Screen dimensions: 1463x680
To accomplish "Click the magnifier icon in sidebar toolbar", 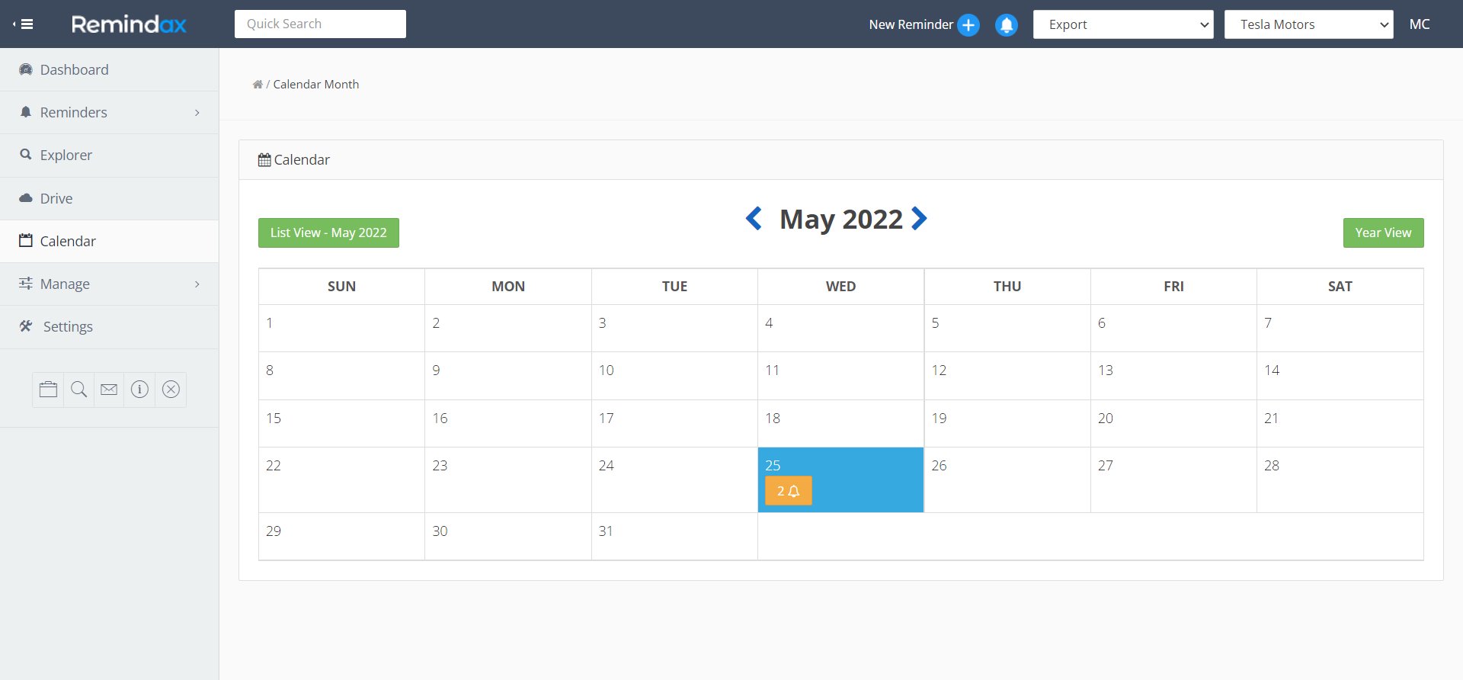I will 78,390.
